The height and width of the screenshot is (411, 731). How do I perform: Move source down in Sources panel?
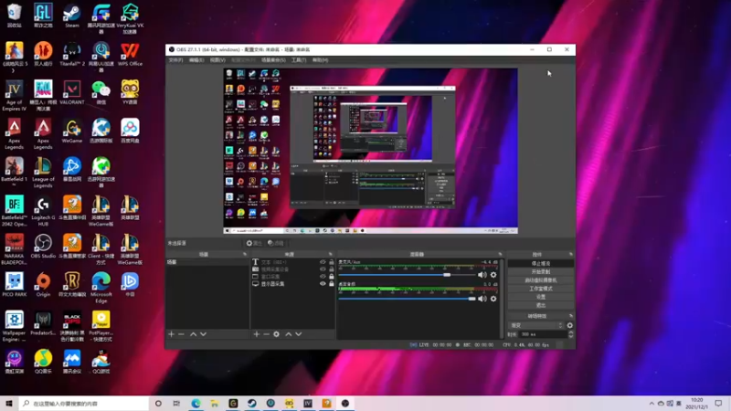pyautogui.click(x=299, y=334)
